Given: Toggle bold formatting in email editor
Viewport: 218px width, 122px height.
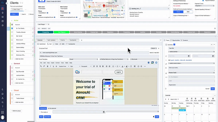Looking at the screenshot, I should pyautogui.click(x=47, y=66).
